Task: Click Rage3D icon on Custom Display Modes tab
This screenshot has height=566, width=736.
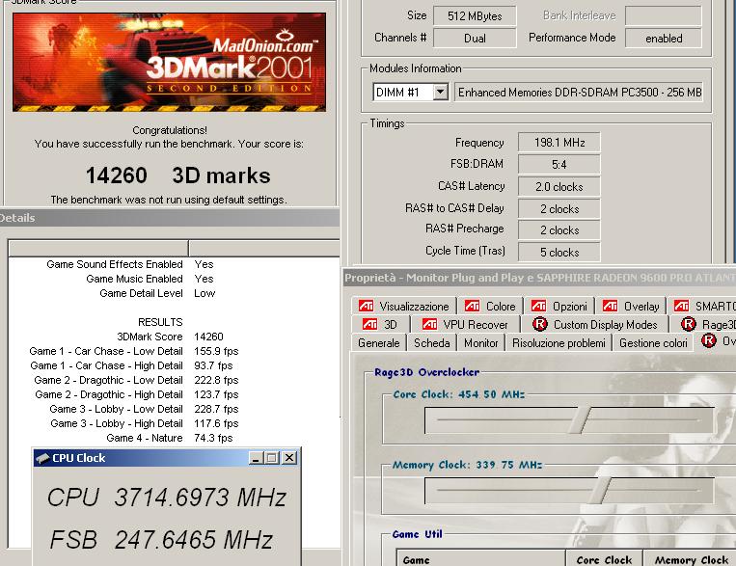Action: click(540, 324)
